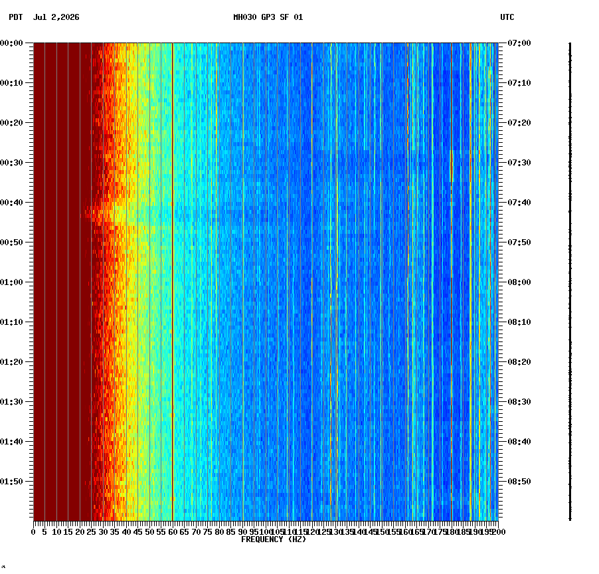This screenshot has height=574, width=599.
Task: Click the '07:10' UTC time label
Action: click(519, 83)
